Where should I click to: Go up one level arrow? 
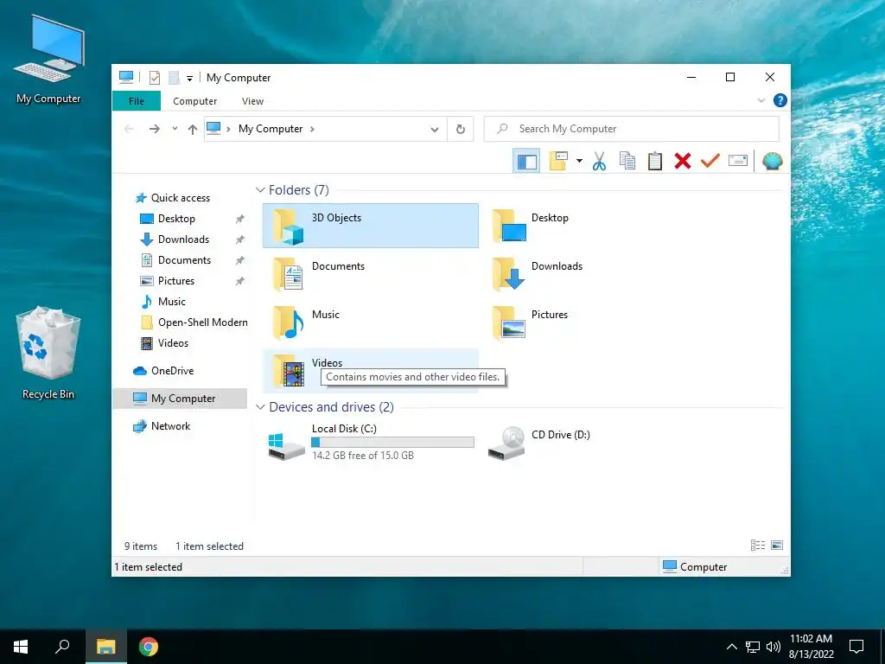(x=193, y=130)
